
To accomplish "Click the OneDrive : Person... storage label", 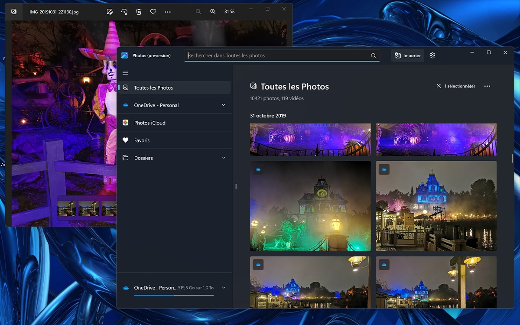I will click(x=156, y=288).
